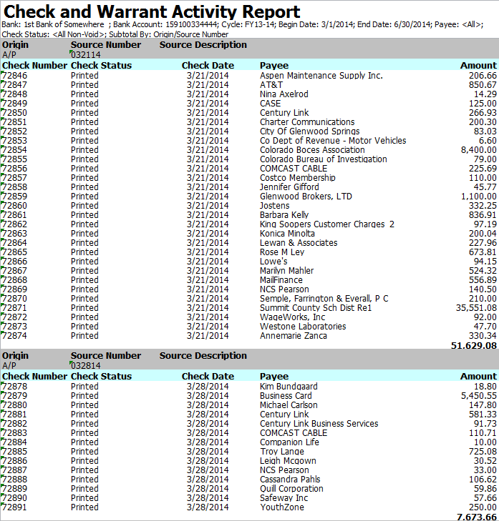Image resolution: width=499 pixels, height=521 pixels.
Task: Click Printed status of check 72846
Action: click(84, 76)
